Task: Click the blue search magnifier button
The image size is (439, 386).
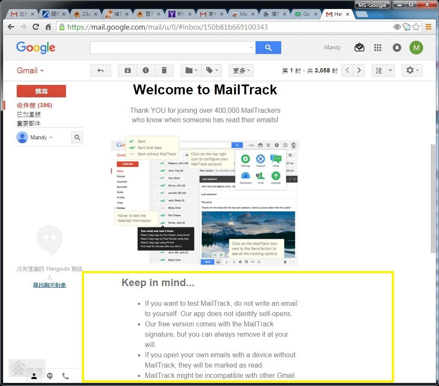Action: [x=268, y=48]
